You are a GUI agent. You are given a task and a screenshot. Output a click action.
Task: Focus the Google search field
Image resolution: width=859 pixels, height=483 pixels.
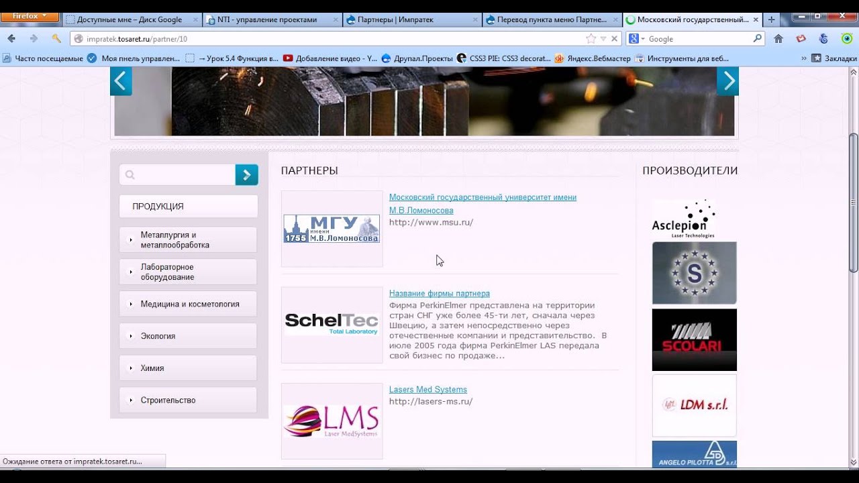698,39
